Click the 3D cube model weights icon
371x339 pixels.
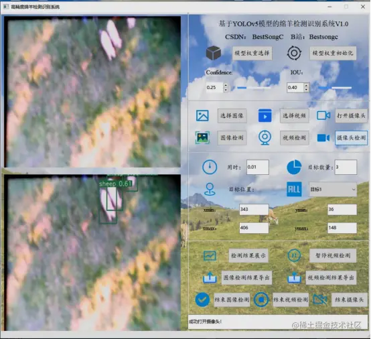214,53
